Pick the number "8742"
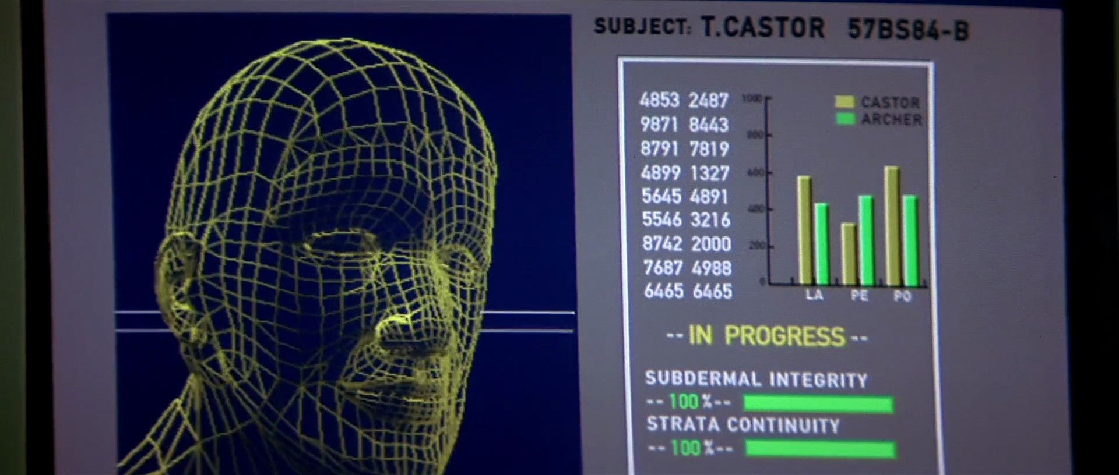 [x=662, y=243]
